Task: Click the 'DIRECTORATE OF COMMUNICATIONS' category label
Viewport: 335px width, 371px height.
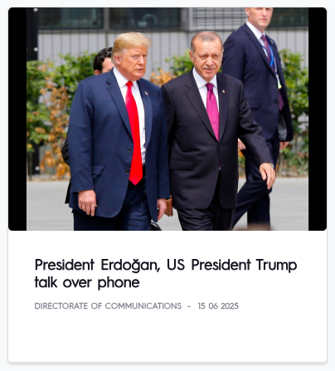Action: [108, 306]
